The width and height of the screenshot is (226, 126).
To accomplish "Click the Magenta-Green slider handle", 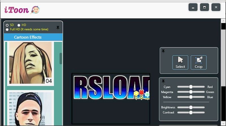I will point(191,92).
